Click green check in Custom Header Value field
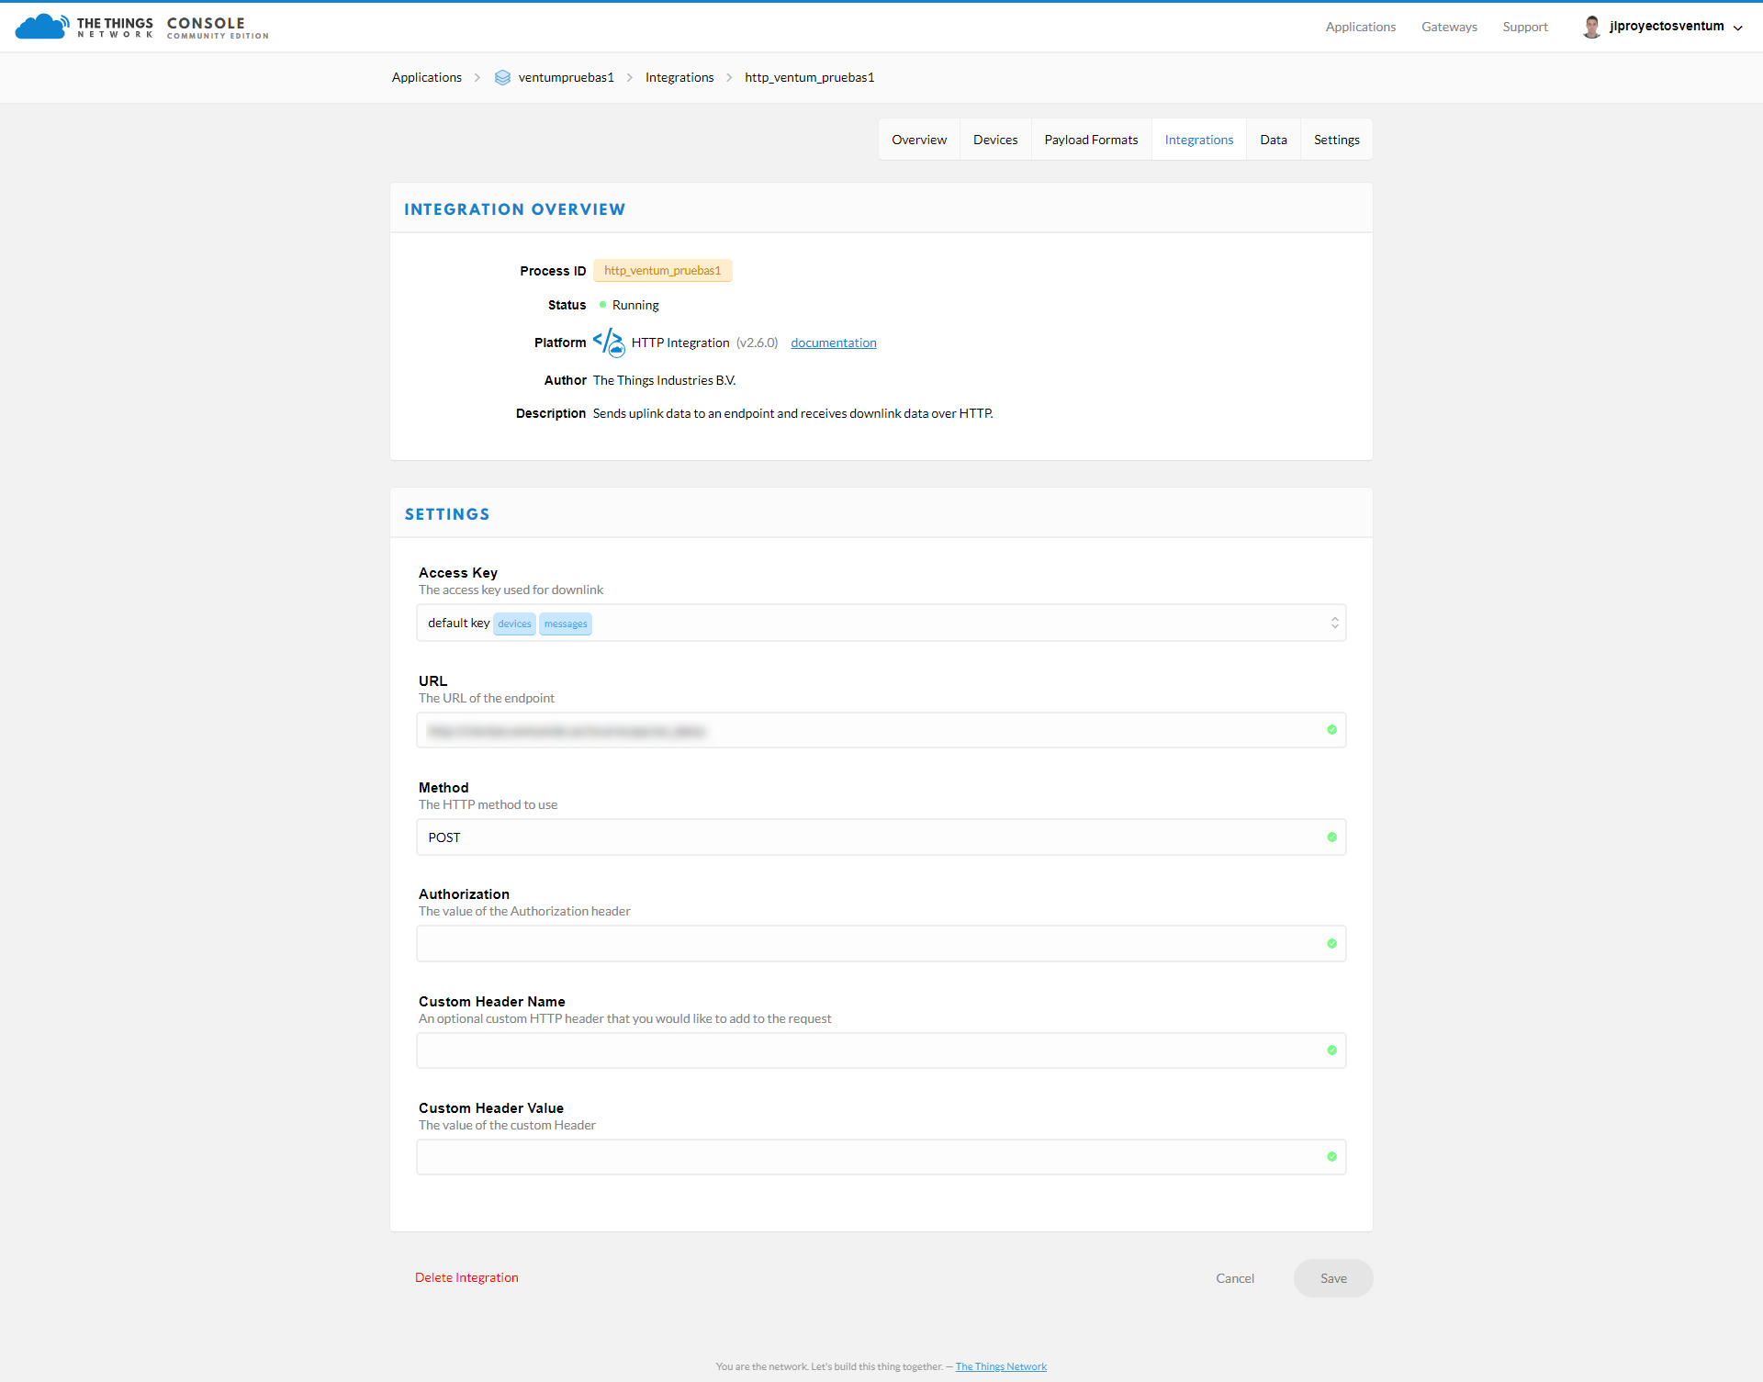This screenshot has width=1763, height=1382. click(x=1331, y=1157)
